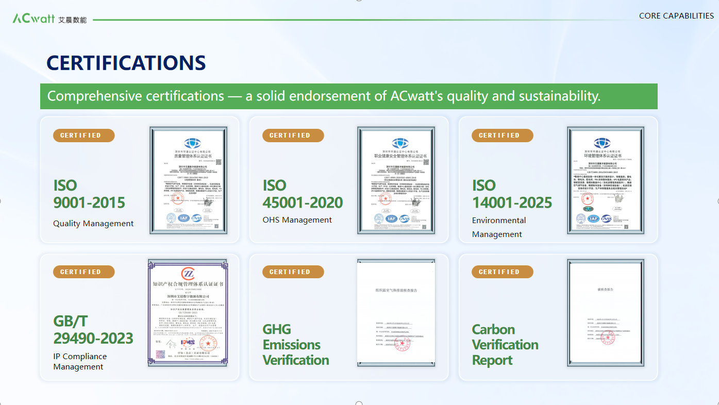The image size is (719, 405).
Task: Click CERTIFIED badge on ISO 45001-2020 card
Action: click(x=293, y=136)
